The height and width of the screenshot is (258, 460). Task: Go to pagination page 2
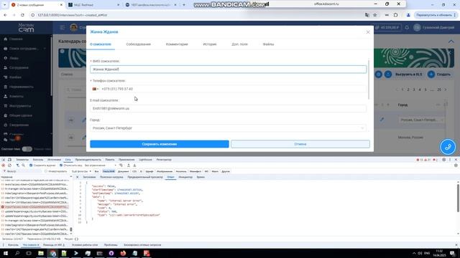pos(408,90)
